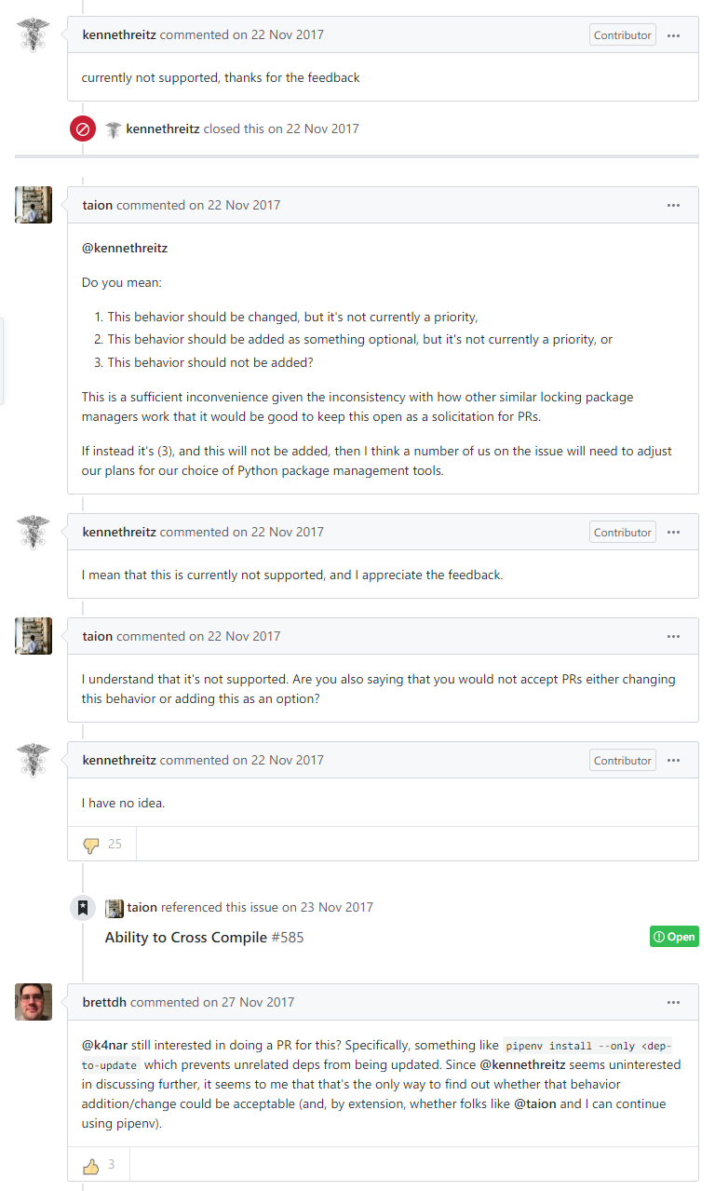Click taion's avatar beside the 'Do you mean' comment
715x1191 pixels.
tap(34, 205)
